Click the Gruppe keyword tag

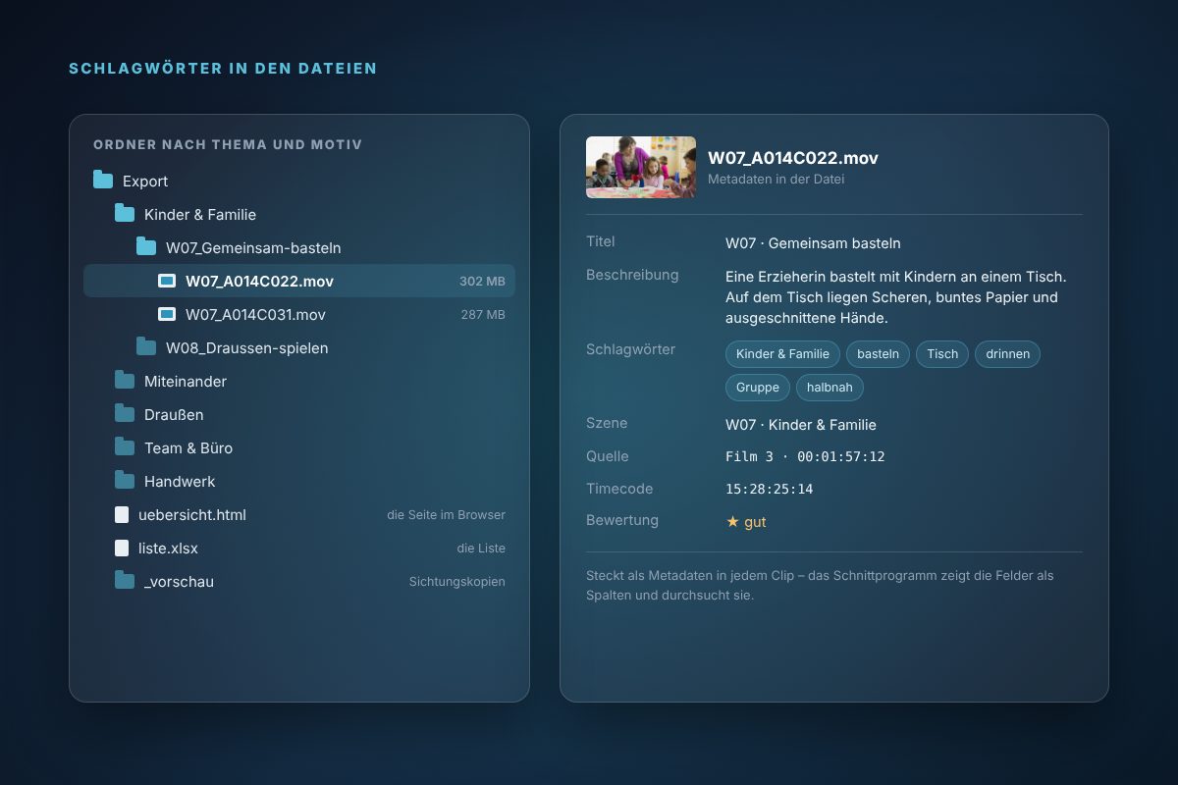pos(758,388)
